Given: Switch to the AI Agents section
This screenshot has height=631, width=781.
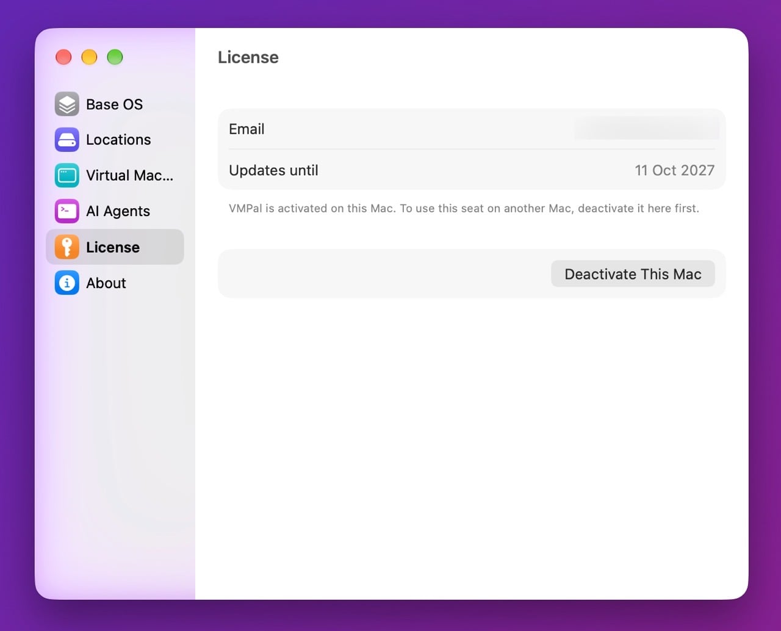Looking at the screenshot, I should click(115, 211).
